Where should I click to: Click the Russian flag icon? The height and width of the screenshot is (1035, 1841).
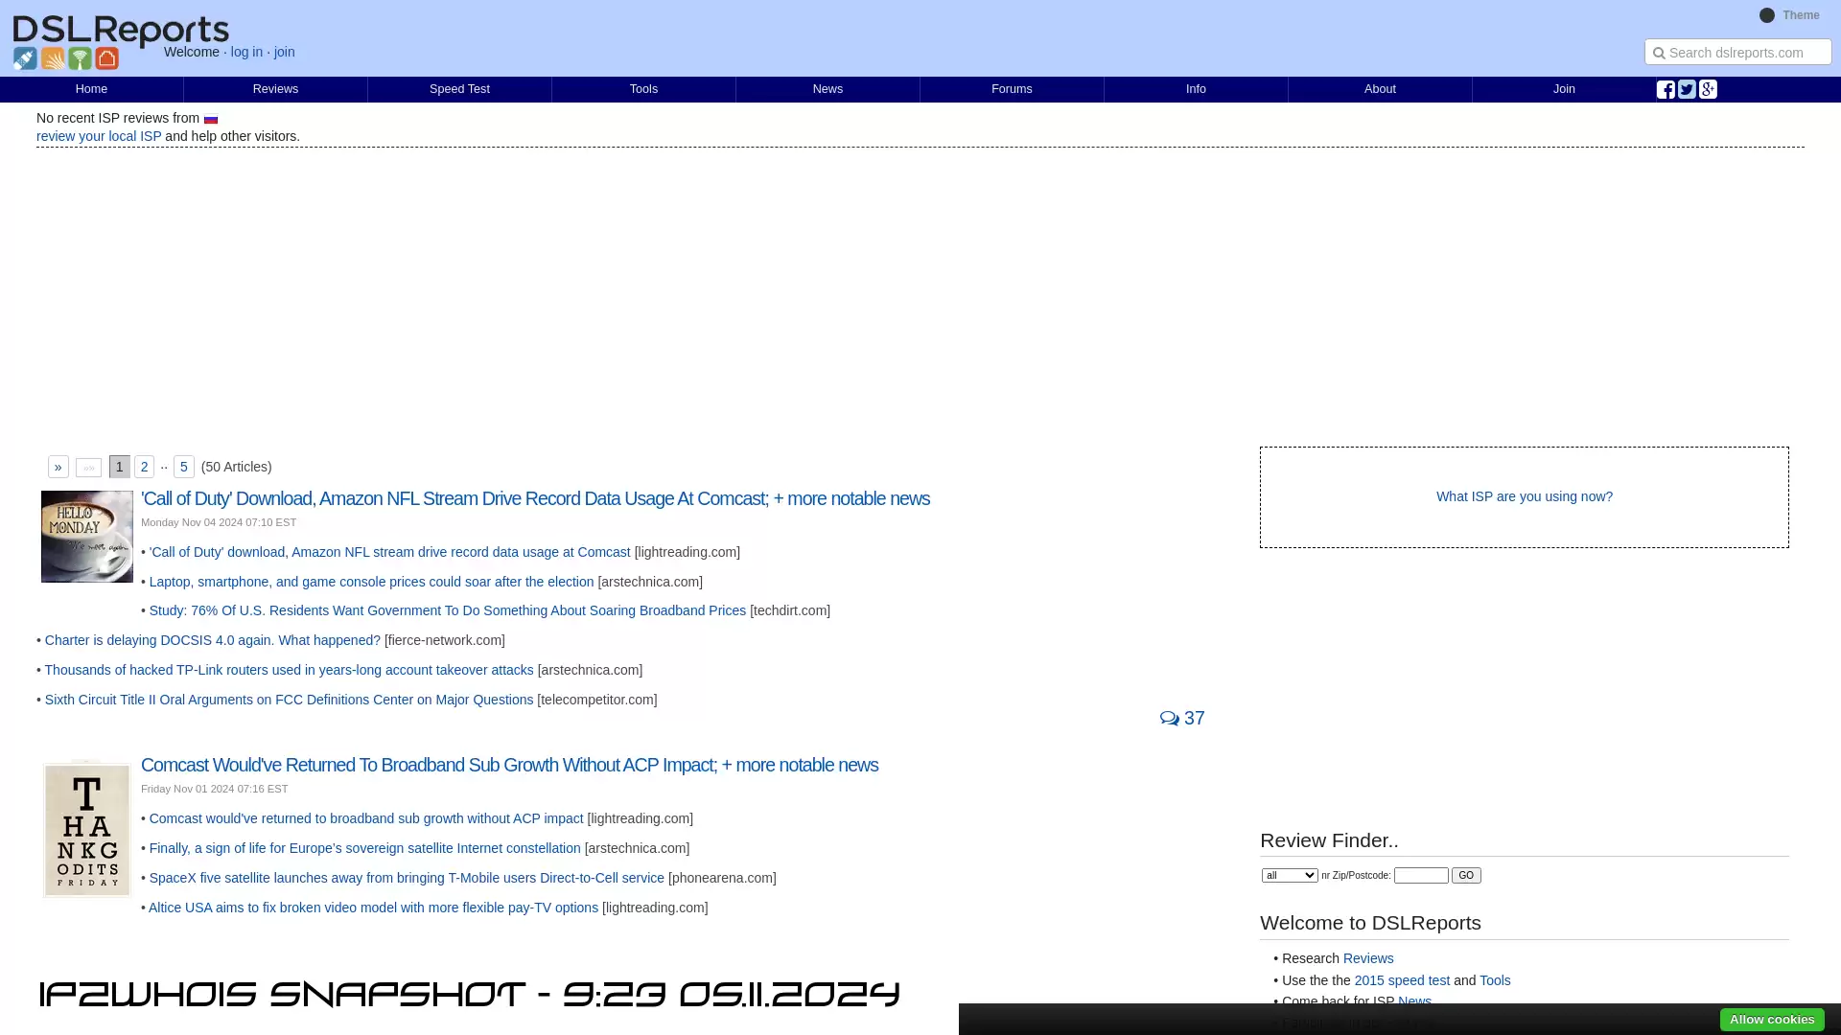point(211,119)
